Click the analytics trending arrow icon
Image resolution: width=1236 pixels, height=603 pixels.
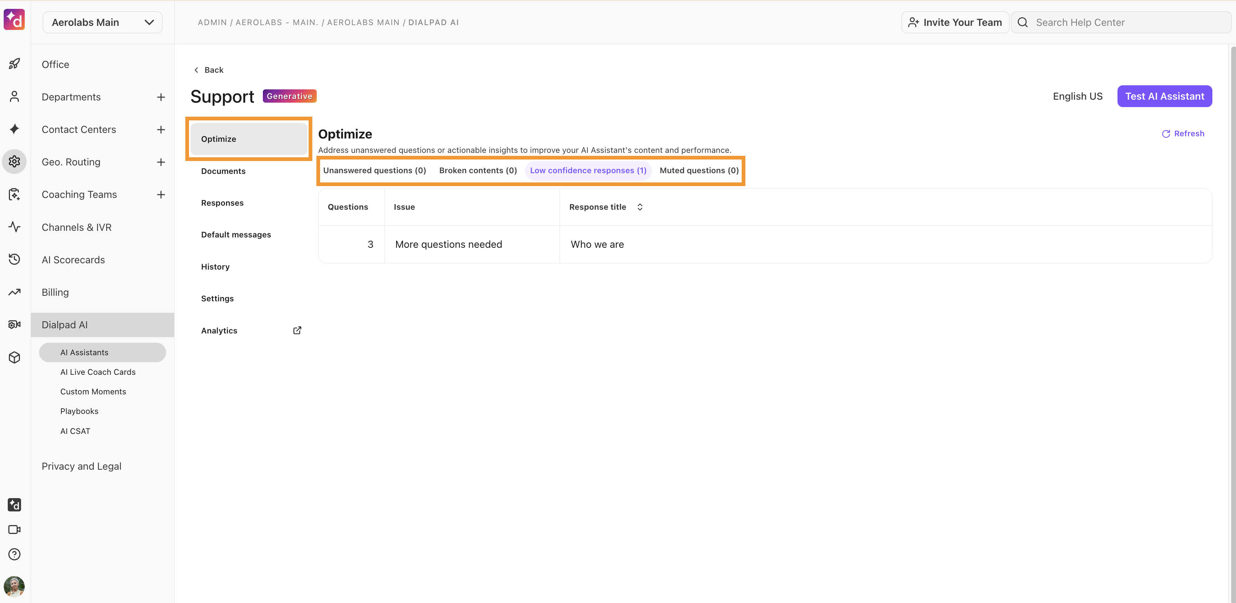[x=14, y=292]
